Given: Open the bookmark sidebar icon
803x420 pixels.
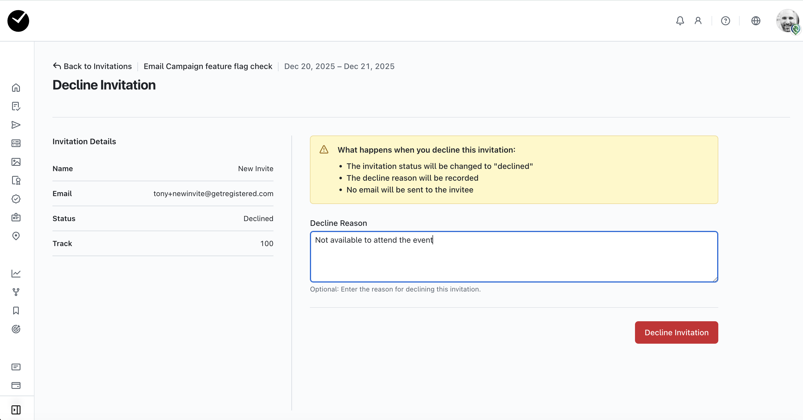Looking at the screenshot, I should coord(16,311).
